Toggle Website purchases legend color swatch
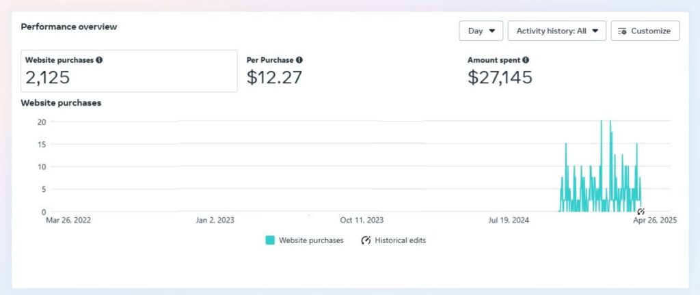The height and width of the screenshot is (295, 700). 270,240
